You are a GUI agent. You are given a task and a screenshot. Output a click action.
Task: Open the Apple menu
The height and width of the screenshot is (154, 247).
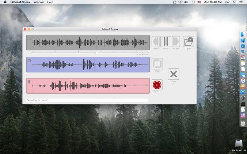(x=5, y=2)
